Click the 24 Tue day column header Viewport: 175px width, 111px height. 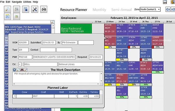tap(122, 22)
